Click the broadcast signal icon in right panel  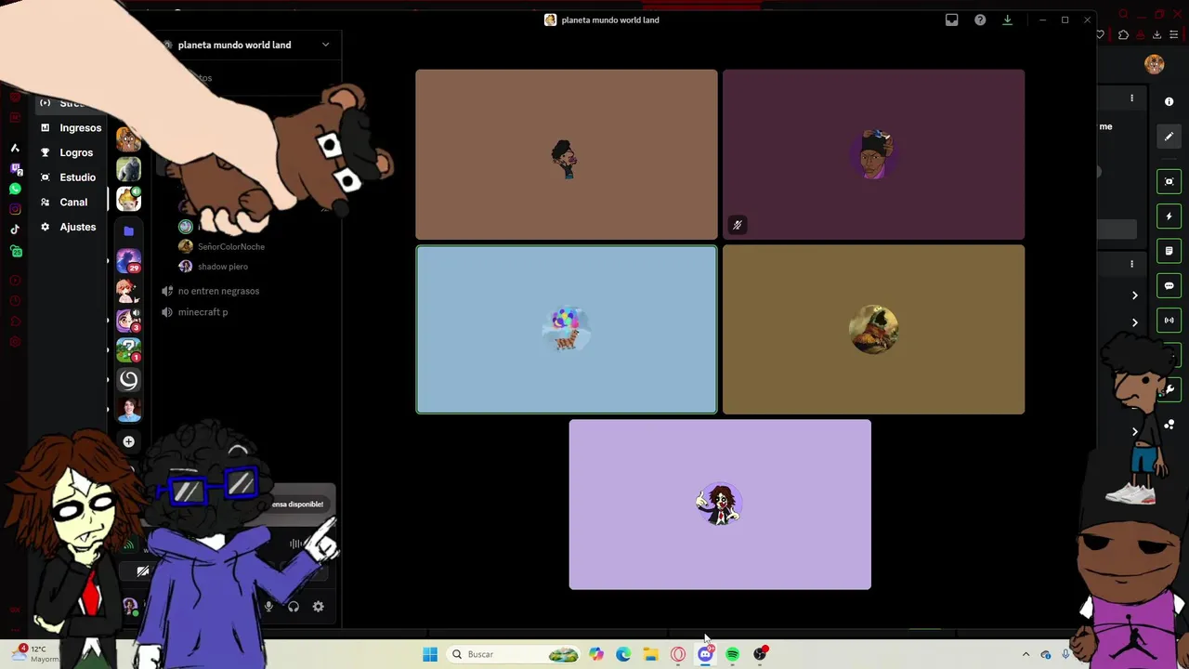click(1169, 321)
